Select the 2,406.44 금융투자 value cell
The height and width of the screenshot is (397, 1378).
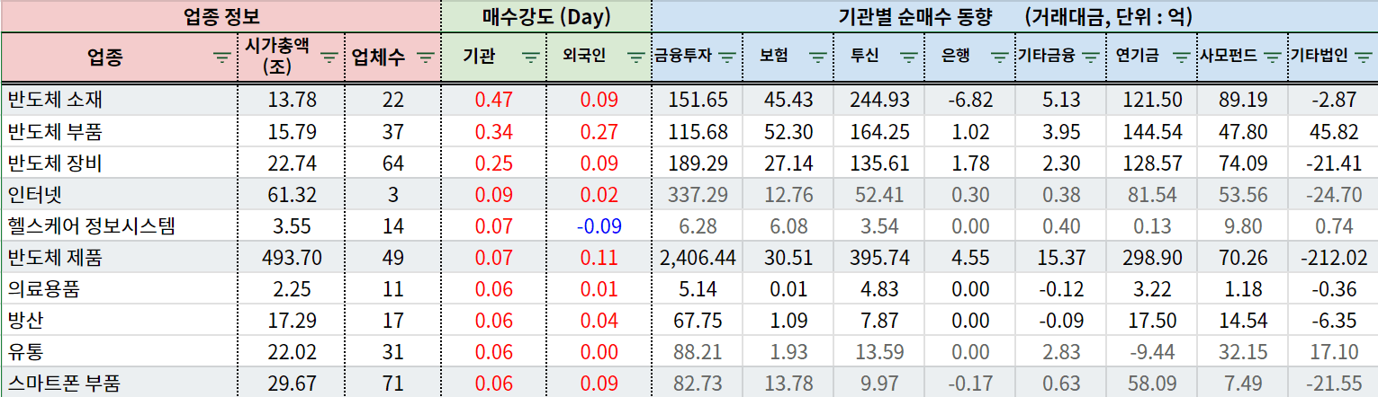[x=698, y=258]
